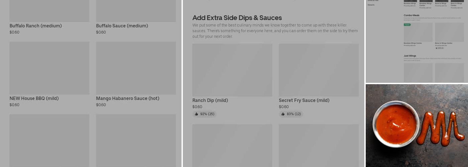This screenshot has width=468, height=167.
Task: Select the Mango Habanero Sauce item image
Action: [136, 68]
